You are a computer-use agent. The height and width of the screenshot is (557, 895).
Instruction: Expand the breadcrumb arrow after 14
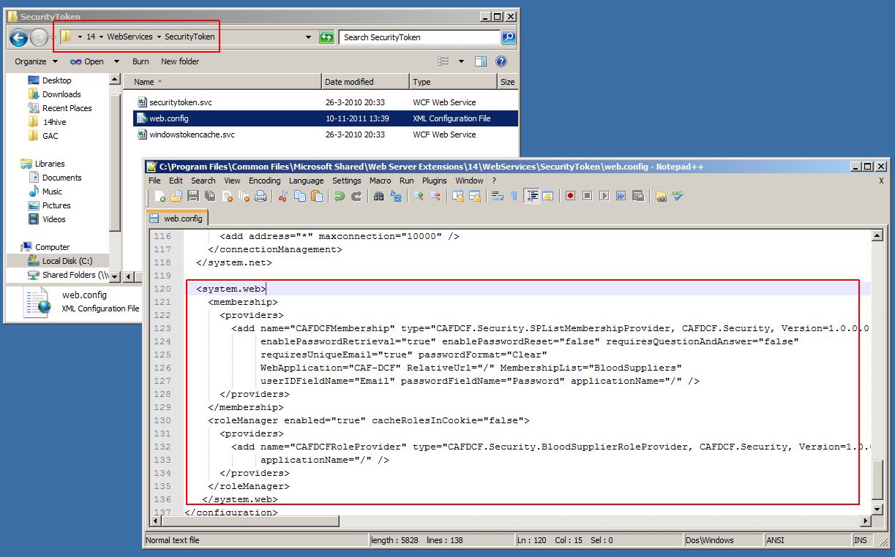102,37
